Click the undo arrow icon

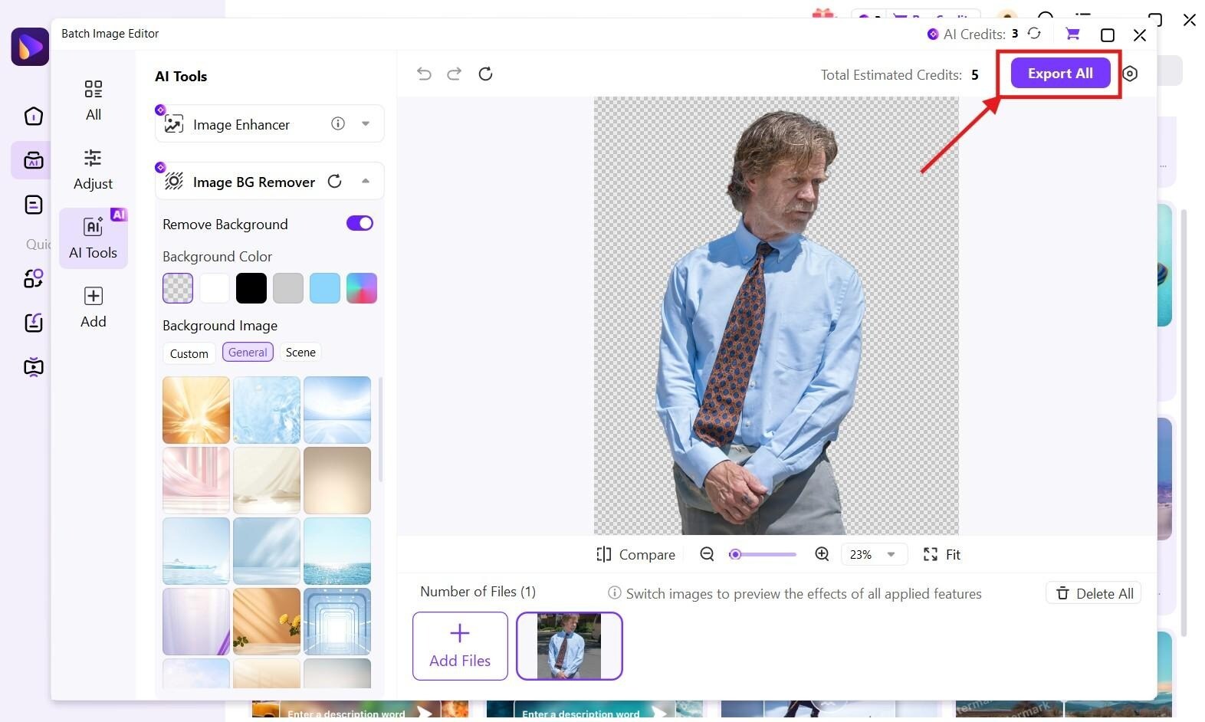(424, 74)
